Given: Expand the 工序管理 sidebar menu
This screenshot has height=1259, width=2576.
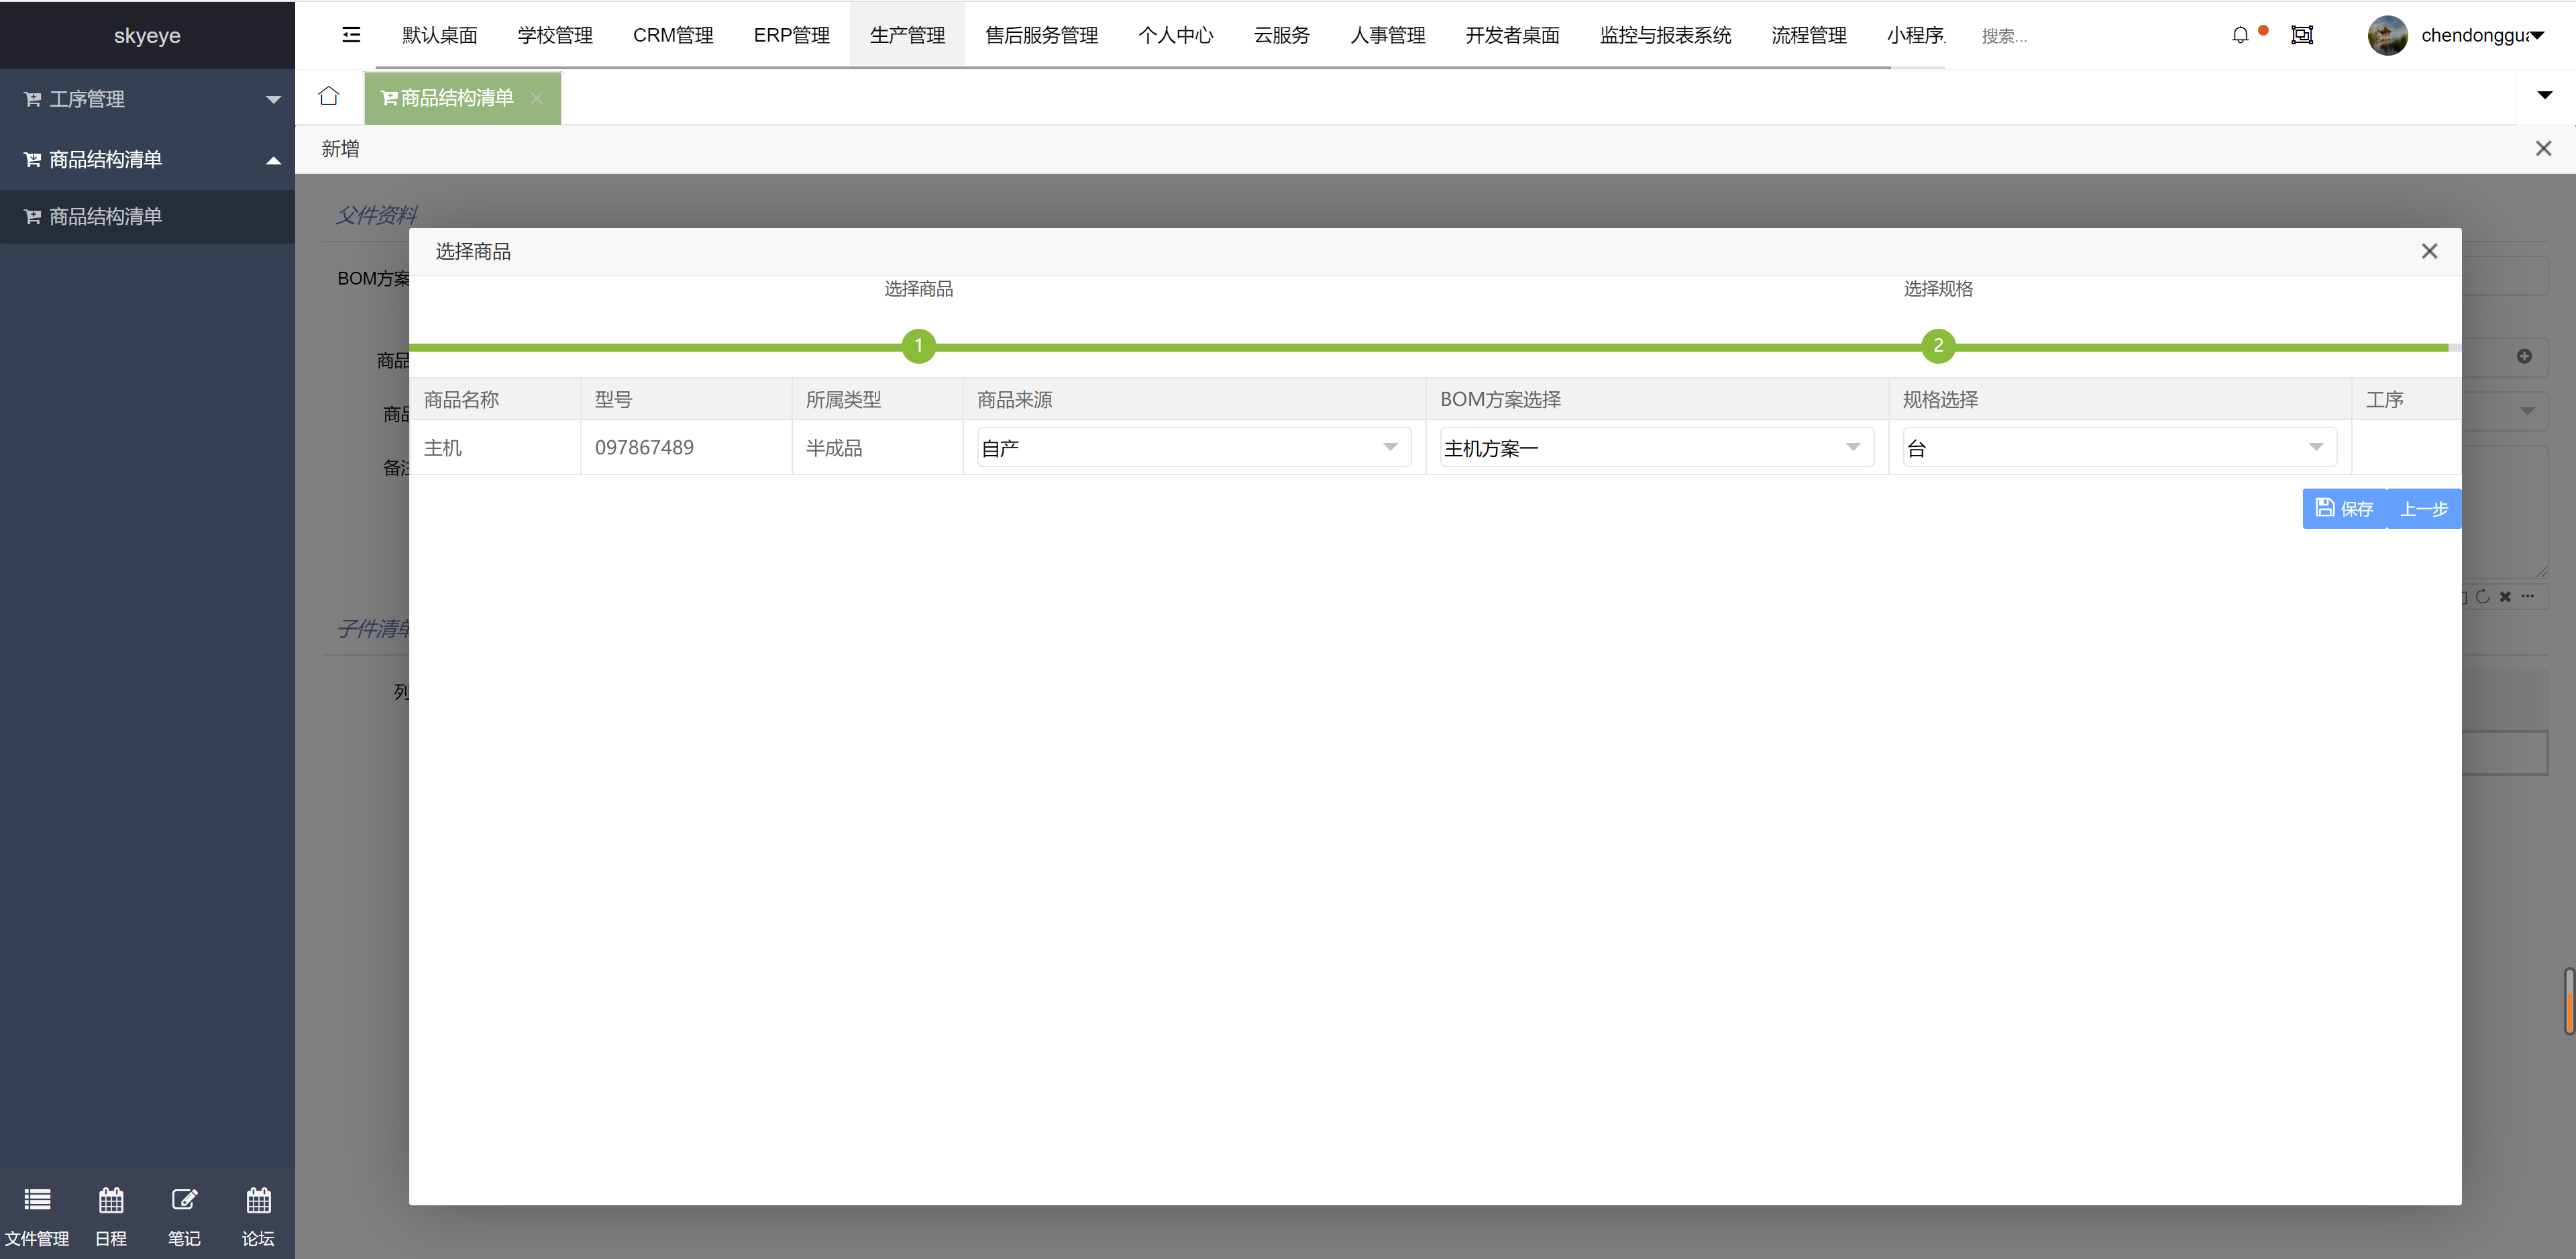Looking at the screenshot, I should [x=147, y=99].
